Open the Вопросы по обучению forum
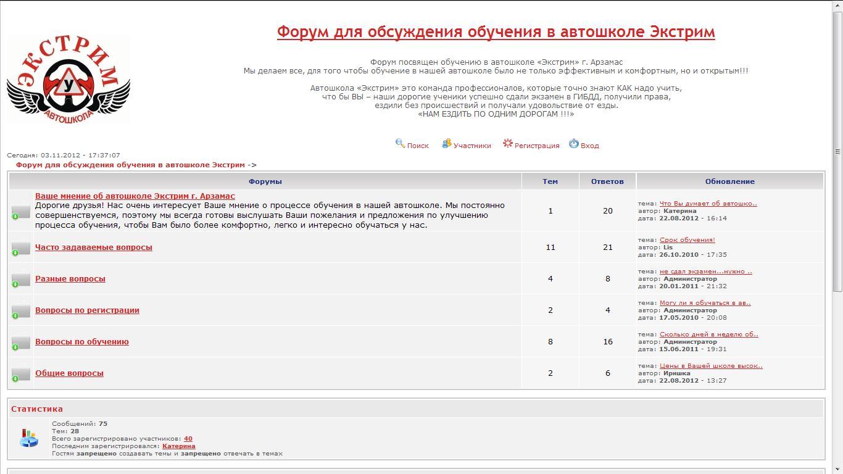The image size is (843, 474). [x=82, y=341]
